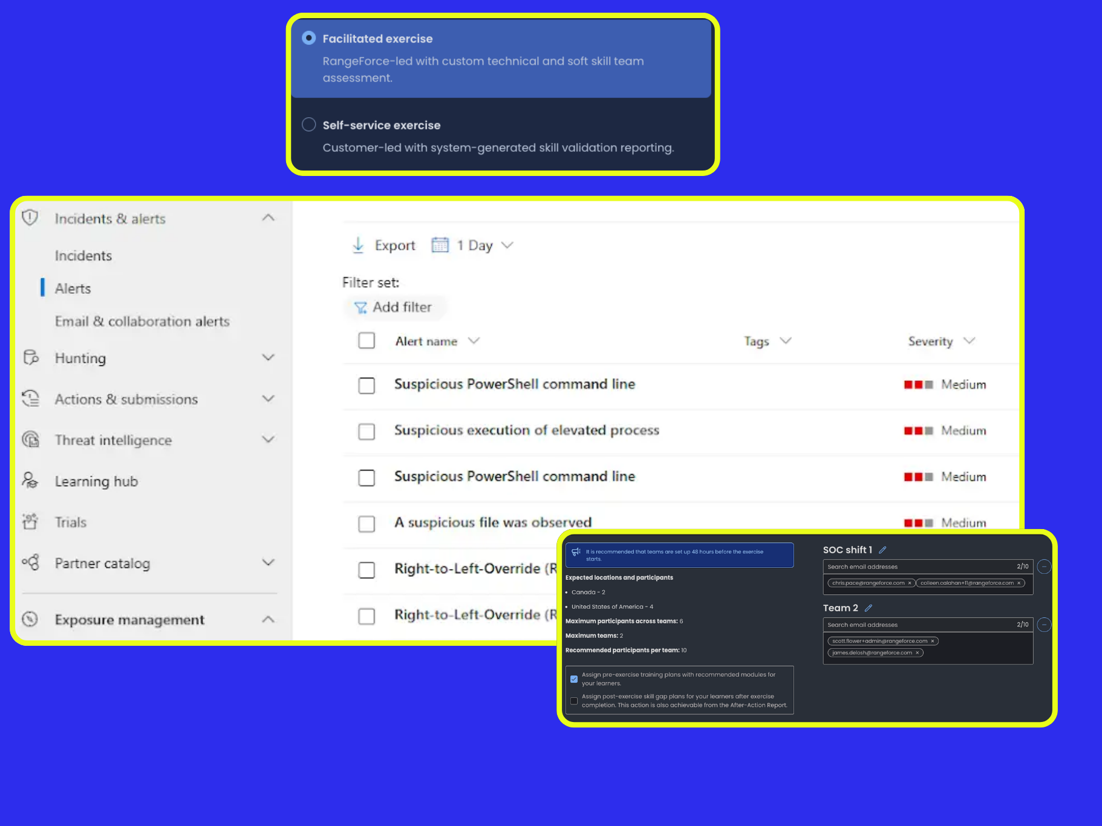The height and width of the screenshot is (826, 1102).
Task: Click the Partner catalog icon
Action: [30, 562]
